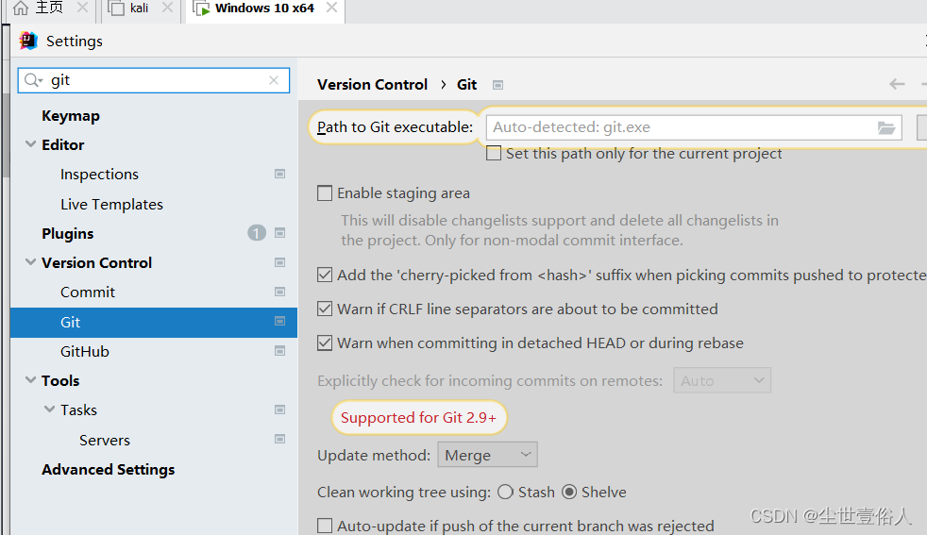Viewport: 927px width, 535px height.
Task: Collapse the Editor tree node
Action: click(31, 144)
